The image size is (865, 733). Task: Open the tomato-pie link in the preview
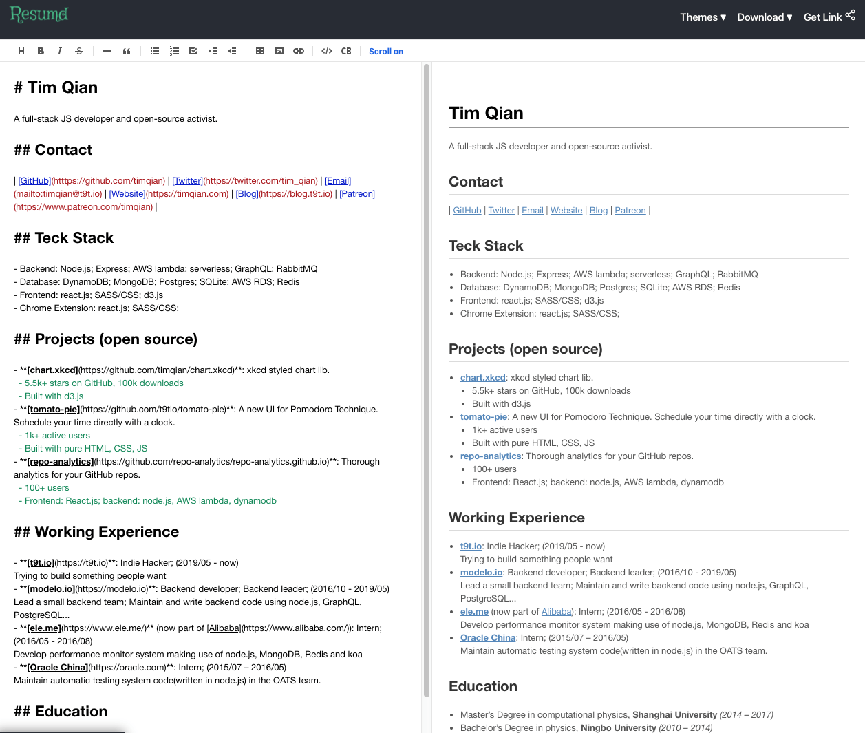tap(484, 417)
